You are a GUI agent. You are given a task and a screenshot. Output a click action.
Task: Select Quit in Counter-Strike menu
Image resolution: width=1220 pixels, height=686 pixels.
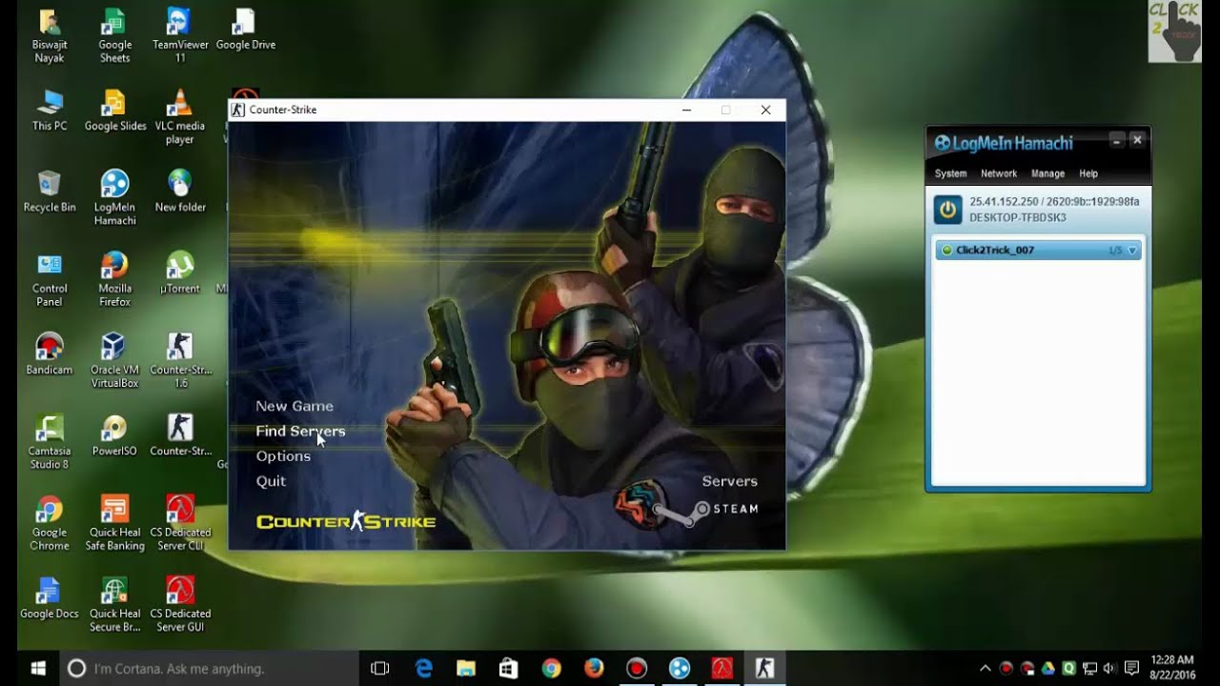pyautogui.click(x=271, y=481)
